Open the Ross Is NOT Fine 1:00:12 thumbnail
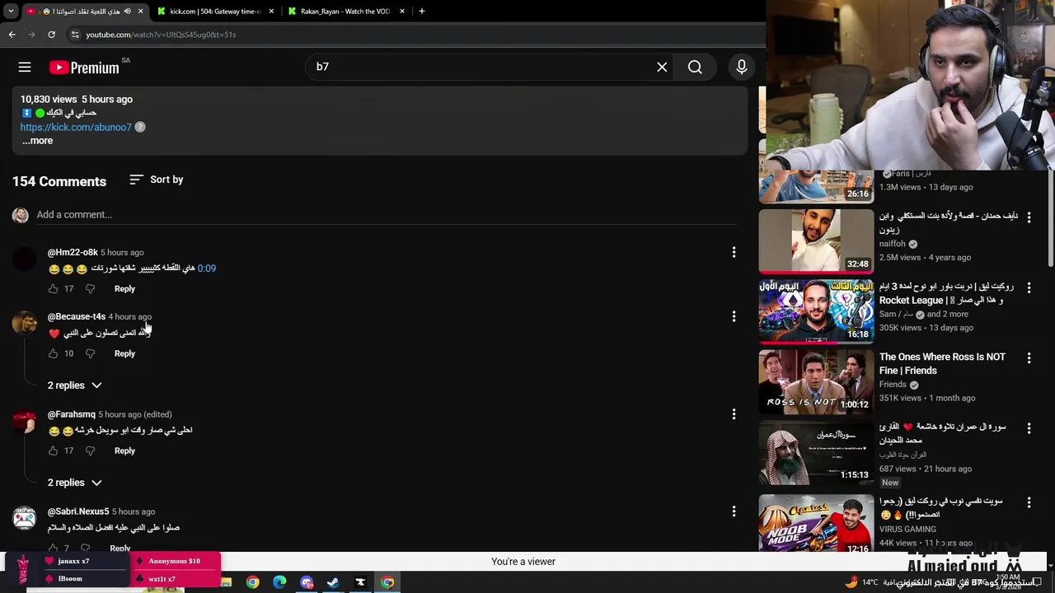This screenshot has width=1055, height=593. [816, 381]
